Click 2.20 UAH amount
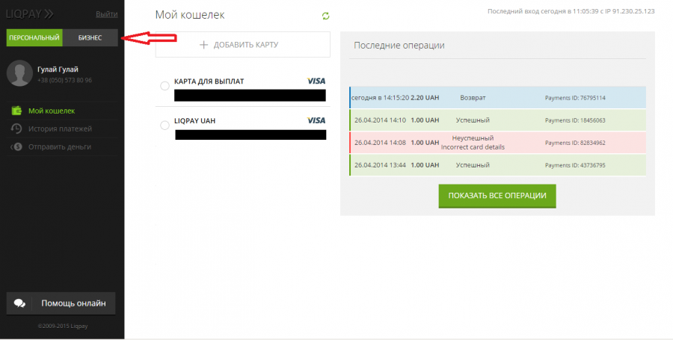 425,98
